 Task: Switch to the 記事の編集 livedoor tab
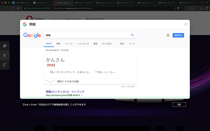[x=22, y=3]
